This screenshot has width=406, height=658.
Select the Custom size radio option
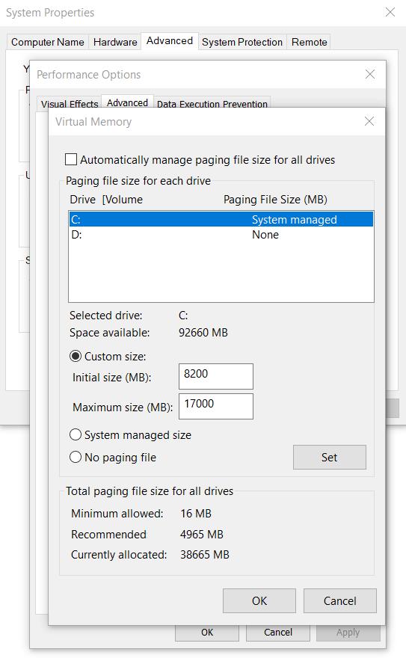pyautogui.click(x=76, y=356)
